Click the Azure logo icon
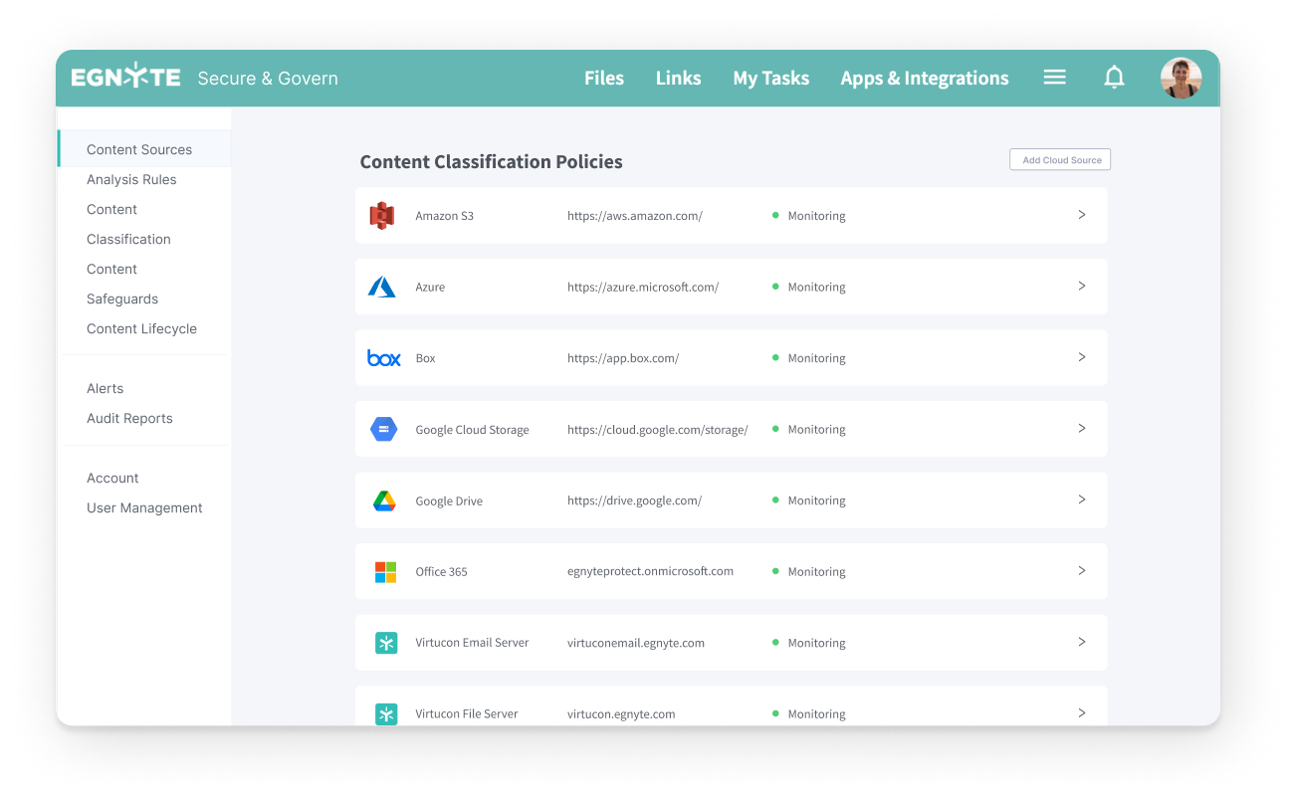This screenshot has height=800, width=1289. click(x=382, y=287)
